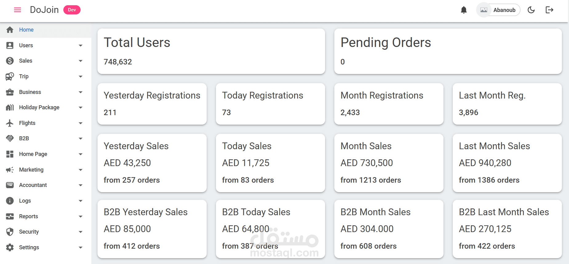Viewport: 569px width, 264px height.
Task: Click the Flights airplane icon
Action: (10, 123)
